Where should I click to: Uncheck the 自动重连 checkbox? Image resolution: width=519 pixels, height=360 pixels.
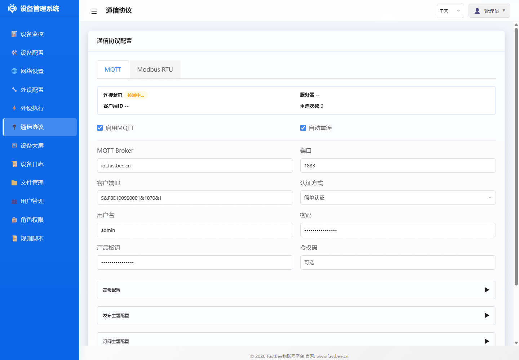[303, 128]
